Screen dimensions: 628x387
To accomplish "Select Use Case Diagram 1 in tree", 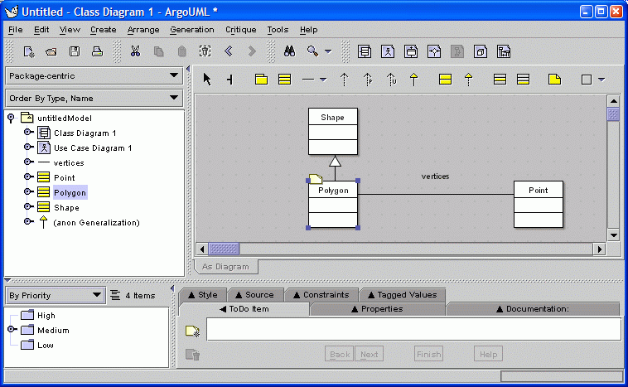I will 93,148.
